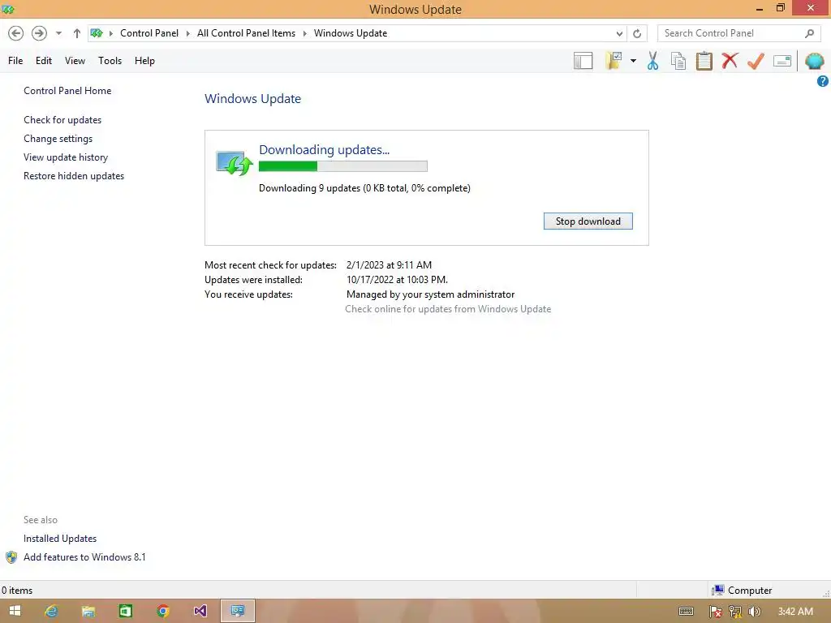Click the 3:42 AM system clock
Screen dimensions: 831x623
(795, 612)
